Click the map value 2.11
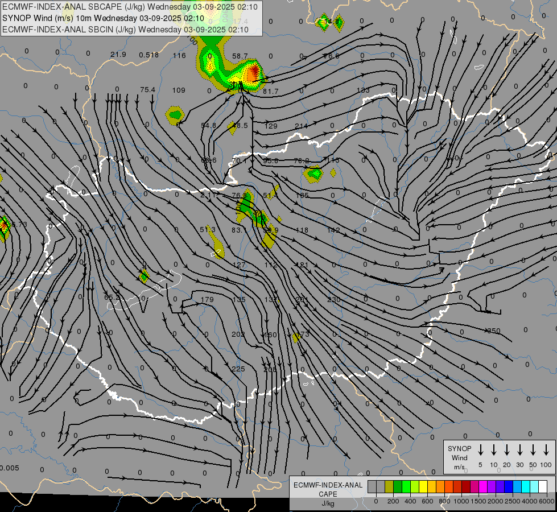The height and width of the screenshot is (512, 557). [x=209, y=195]
